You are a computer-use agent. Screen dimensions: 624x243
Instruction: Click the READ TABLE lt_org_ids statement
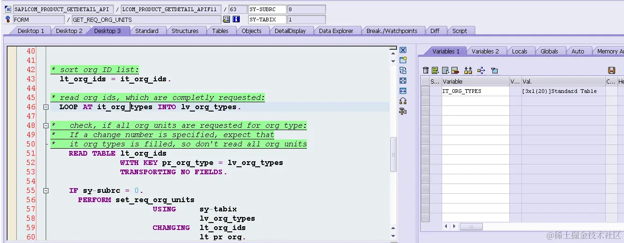pos(118,153)
